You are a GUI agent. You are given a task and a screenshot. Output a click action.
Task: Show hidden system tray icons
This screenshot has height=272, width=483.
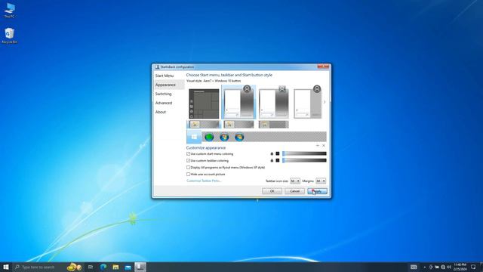(425, 267)
